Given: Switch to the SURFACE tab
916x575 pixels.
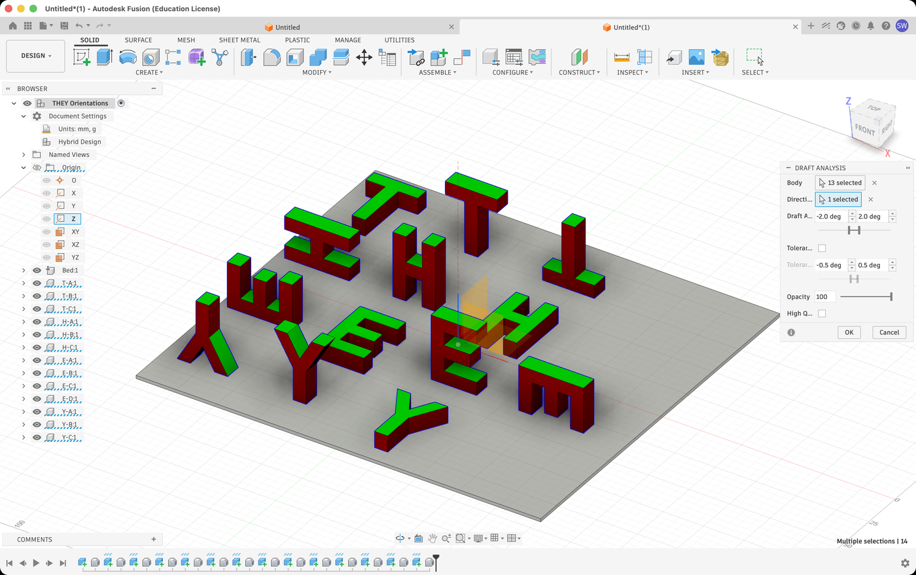Looking at the screenshot, I should tap(138, 40).
